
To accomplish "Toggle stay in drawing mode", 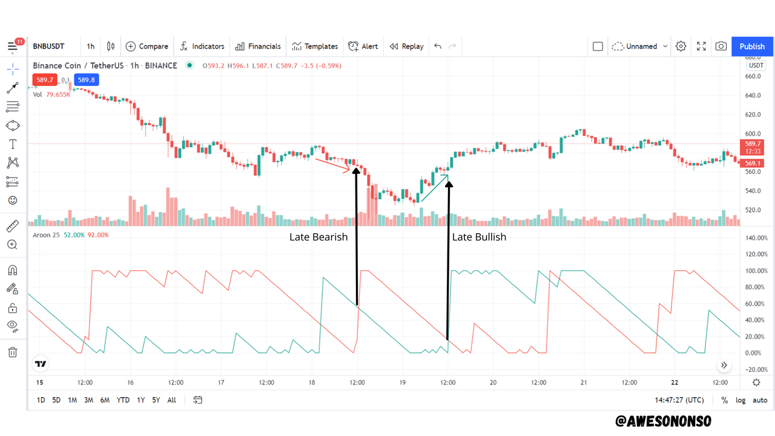I will coord(13,289).
